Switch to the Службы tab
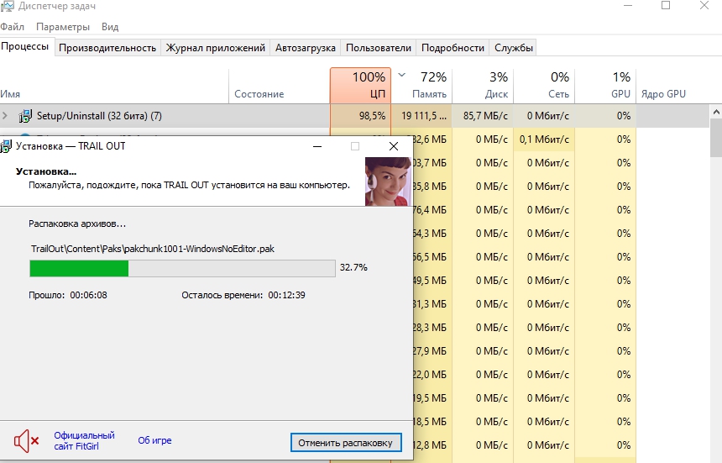Screen dimensions: 722x463 click(x=514, y=48)
